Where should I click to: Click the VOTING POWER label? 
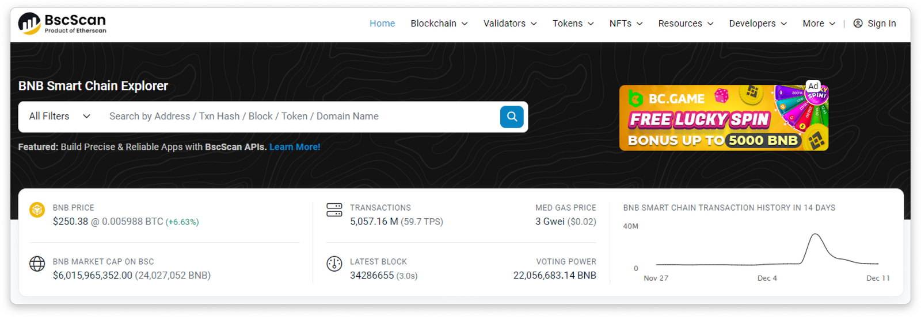(566, 262)
